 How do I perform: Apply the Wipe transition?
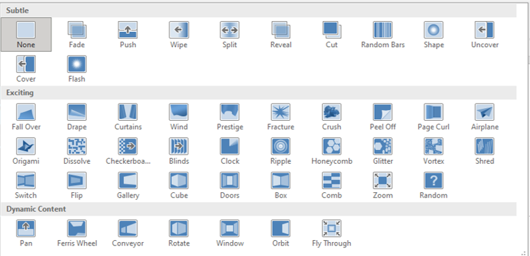pyautogui.click(x=179, y=34)
